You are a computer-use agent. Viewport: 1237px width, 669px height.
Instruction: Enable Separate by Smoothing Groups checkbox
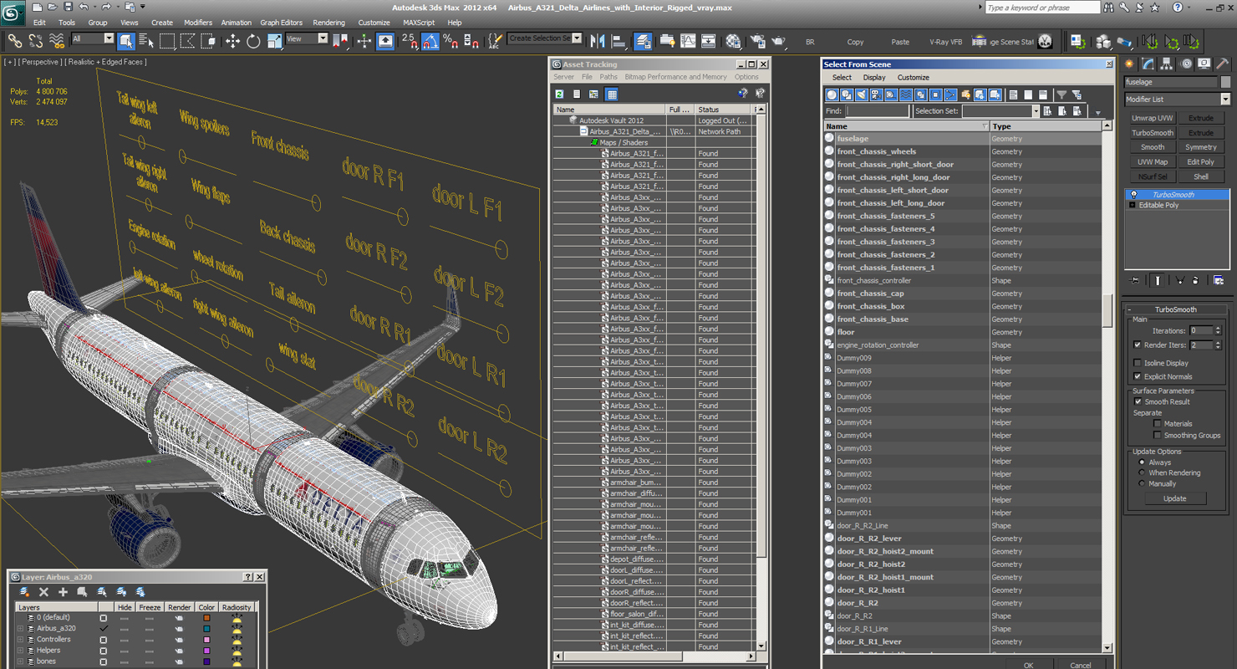coord(1157,436)
